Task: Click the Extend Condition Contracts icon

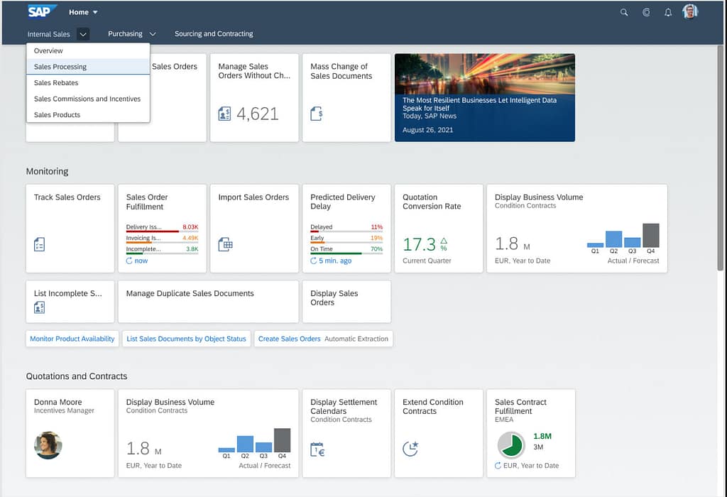Action: click(410, 448)
